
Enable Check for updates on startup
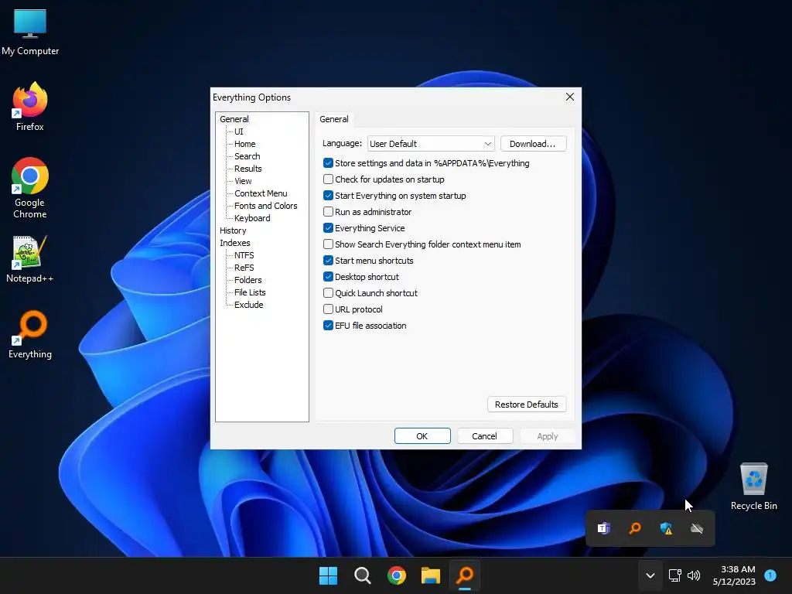coord(328,179)
